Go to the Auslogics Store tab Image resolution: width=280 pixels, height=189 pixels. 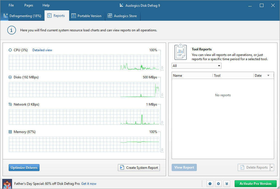point(123,16)
